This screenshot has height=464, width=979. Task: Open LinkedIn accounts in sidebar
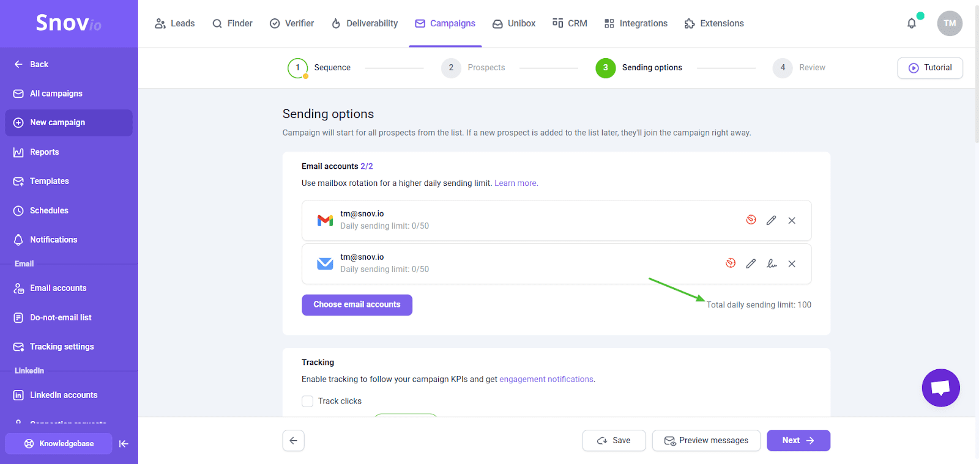[69, 395]
